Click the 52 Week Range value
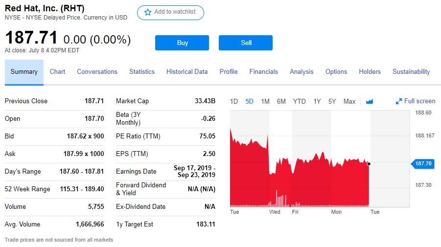Screen dimensions: 441x247 click(x=82, y=189)
